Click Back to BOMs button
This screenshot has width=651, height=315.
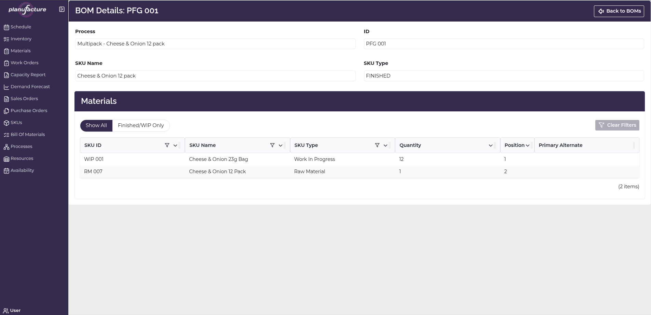[619, 11]
